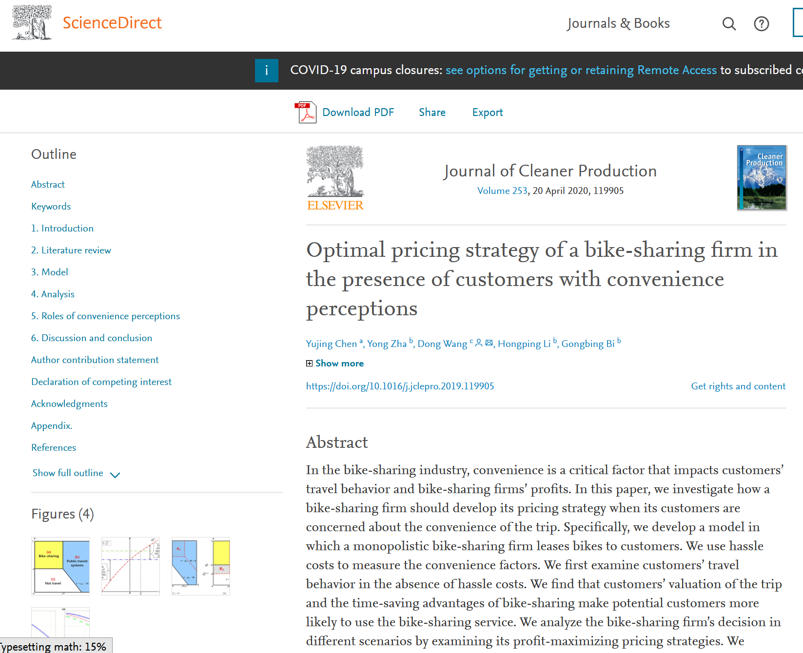Click the Elsevier logo above the title

(x=335, y=178)
